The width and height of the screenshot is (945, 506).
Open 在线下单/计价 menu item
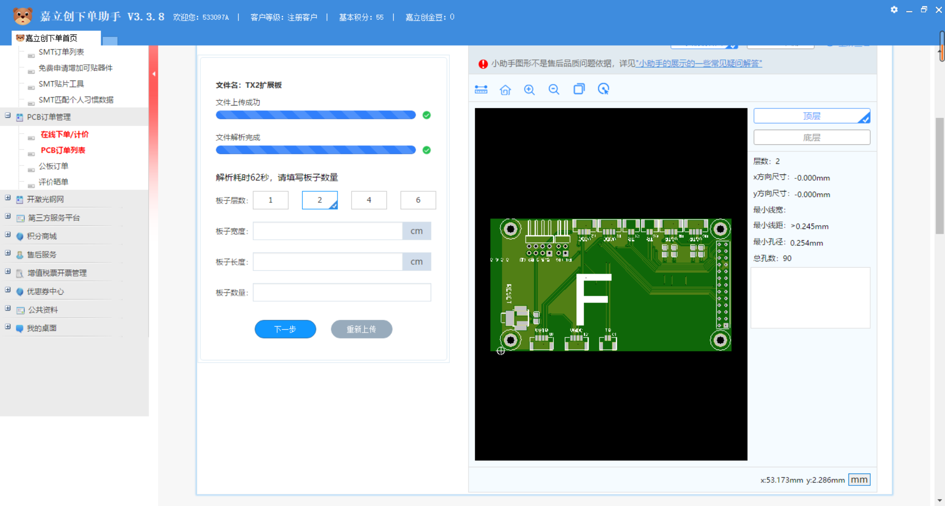[x=64, y=134]
